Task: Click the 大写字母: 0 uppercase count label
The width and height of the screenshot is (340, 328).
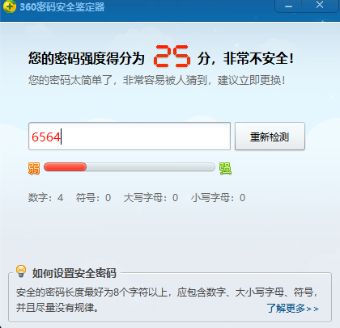Action: pyautogui.click(x=151, y=198)
